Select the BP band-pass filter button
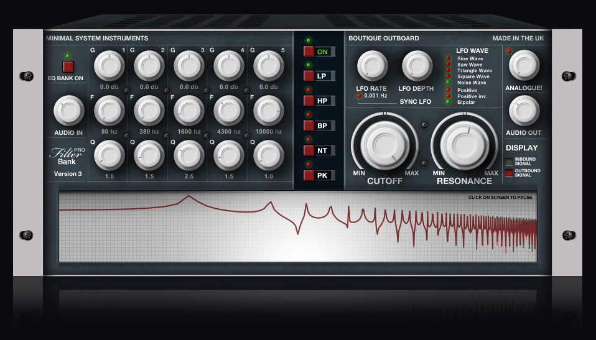This screenshot has width=596, height=340. tap(309, 126)
